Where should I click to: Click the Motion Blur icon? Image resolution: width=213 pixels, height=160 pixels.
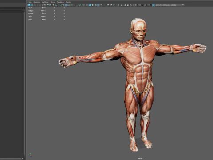tap(111, 5)
